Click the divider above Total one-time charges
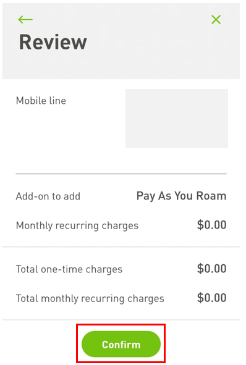This screenshot has height=365, width=246. click(121, 247)
